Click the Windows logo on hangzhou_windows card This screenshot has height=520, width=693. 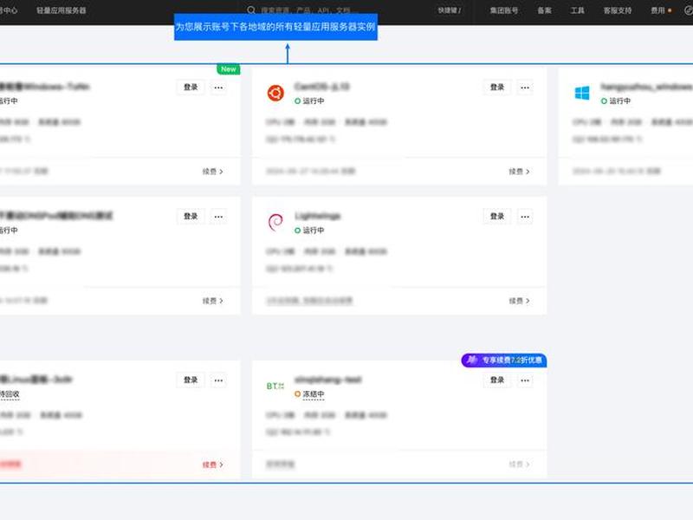(x=582, y=93)
